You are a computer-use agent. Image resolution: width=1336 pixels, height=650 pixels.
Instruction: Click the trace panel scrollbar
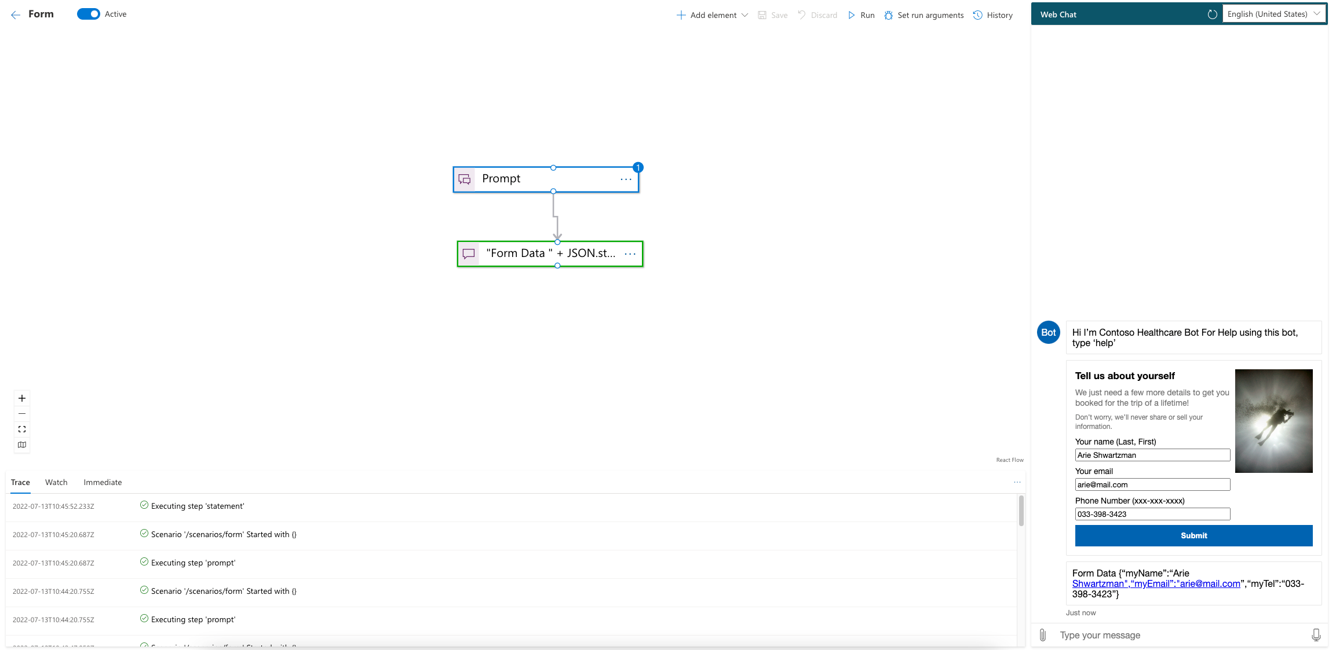(x=1021, y=511)
